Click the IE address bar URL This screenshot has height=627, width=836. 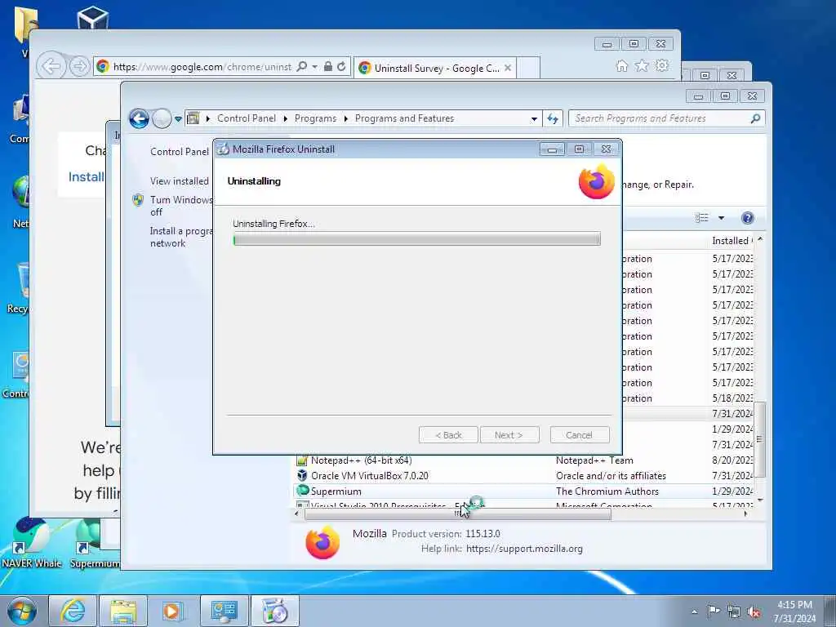click(x=202, y=67)
